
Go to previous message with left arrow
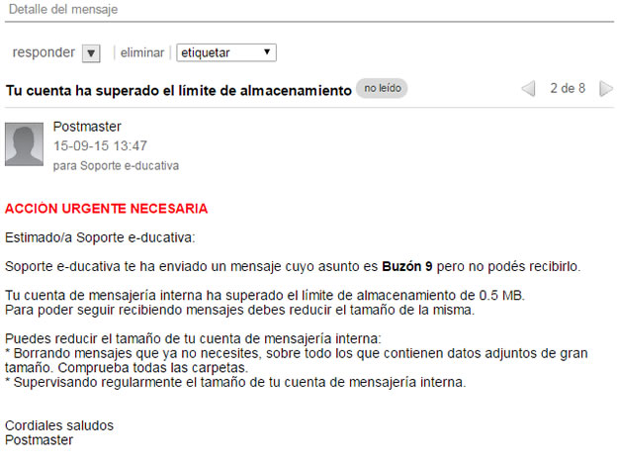click(529, 89)
